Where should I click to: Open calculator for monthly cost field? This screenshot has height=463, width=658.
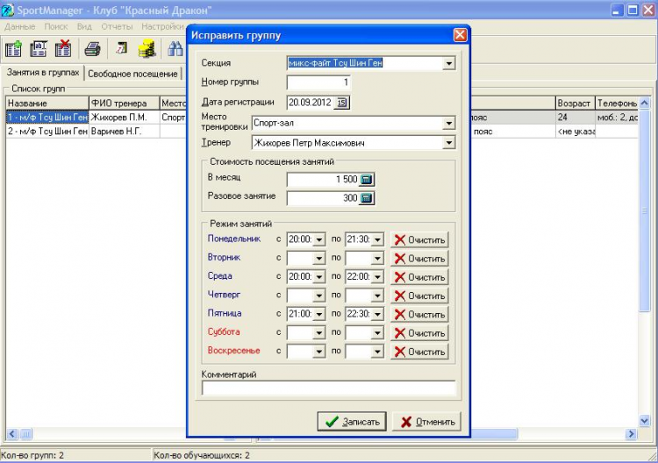tap(367, 180)
